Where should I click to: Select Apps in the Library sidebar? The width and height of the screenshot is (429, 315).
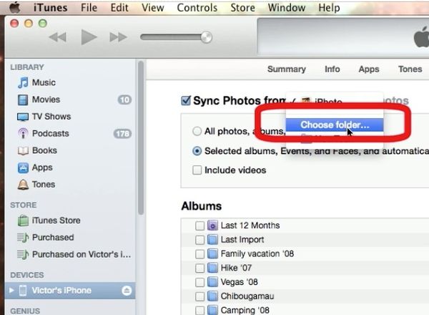35,168
